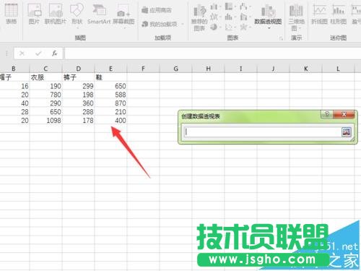
Task: Select cell containing 16 in column B
Action: [x=14, y=86]
